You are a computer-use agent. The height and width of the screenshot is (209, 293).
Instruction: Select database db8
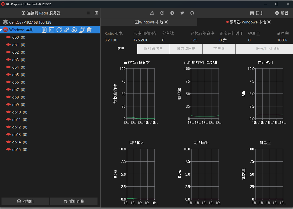(x=15, y=97)
